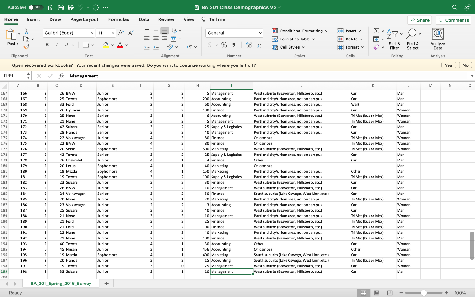475x297 pixels.
Task: Toggle center alignment for the selection
Action: [x=156, y=39]
